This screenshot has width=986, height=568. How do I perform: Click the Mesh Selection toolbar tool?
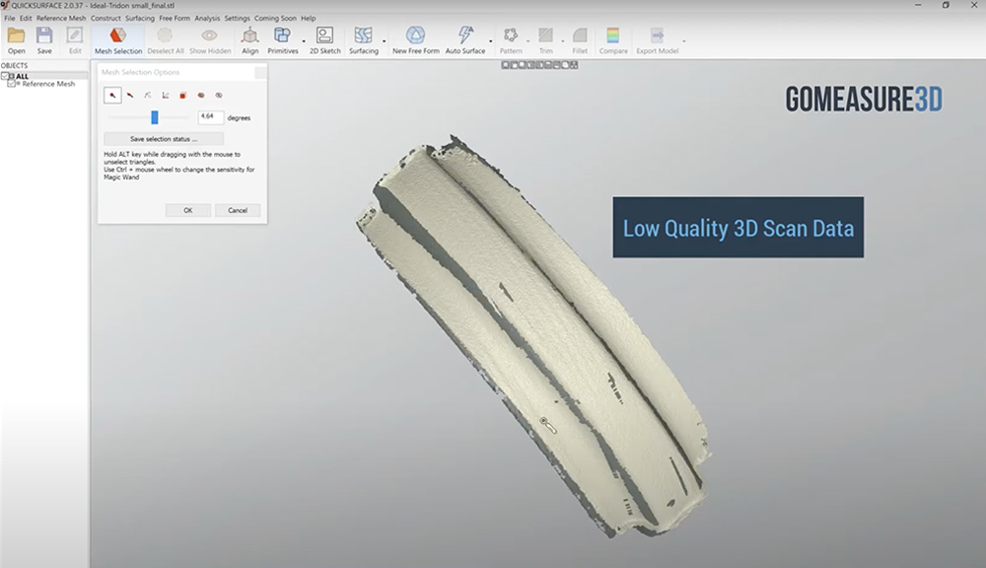[118, 39]
